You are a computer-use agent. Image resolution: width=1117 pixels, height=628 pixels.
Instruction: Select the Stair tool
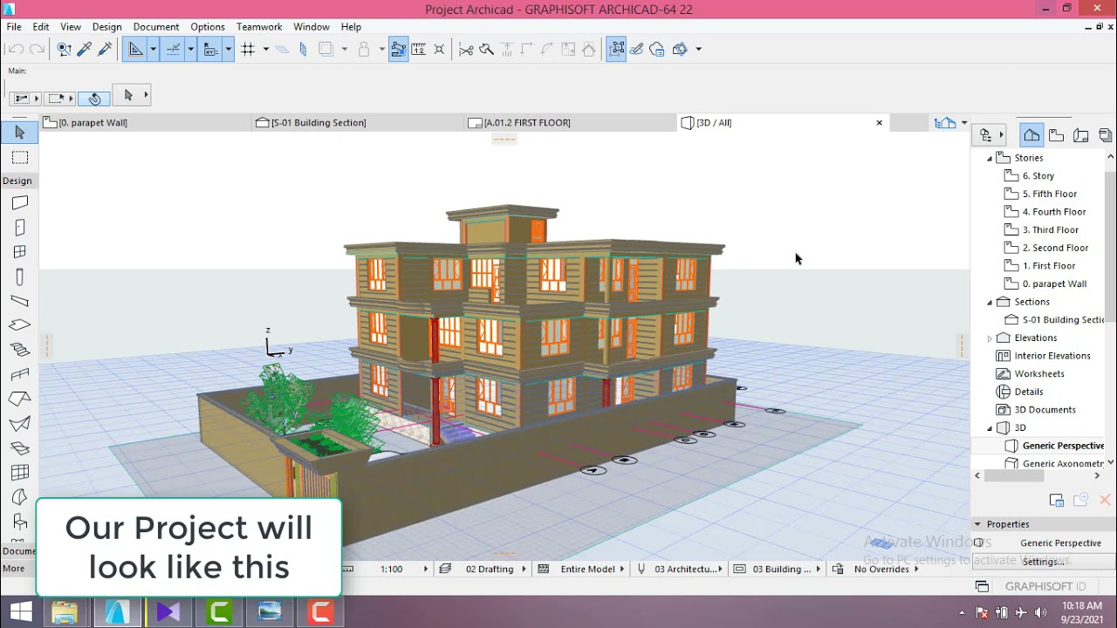pyautogui.click(x=19, y=350)
